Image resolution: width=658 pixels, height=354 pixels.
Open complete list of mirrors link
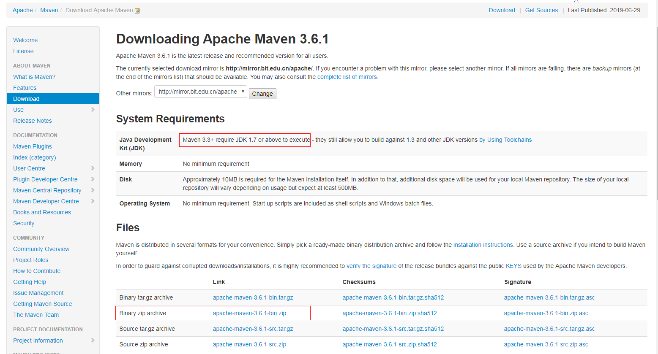347,77
